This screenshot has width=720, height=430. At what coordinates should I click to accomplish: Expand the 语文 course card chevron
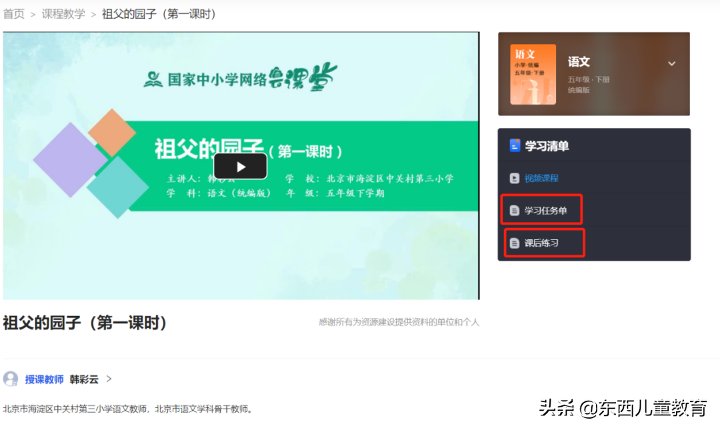672,64
